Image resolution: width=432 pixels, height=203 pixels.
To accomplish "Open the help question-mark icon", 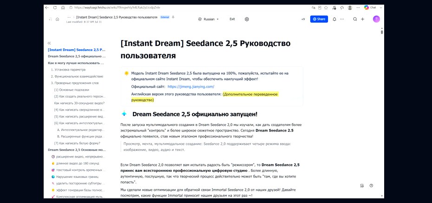I will (372, 186).
